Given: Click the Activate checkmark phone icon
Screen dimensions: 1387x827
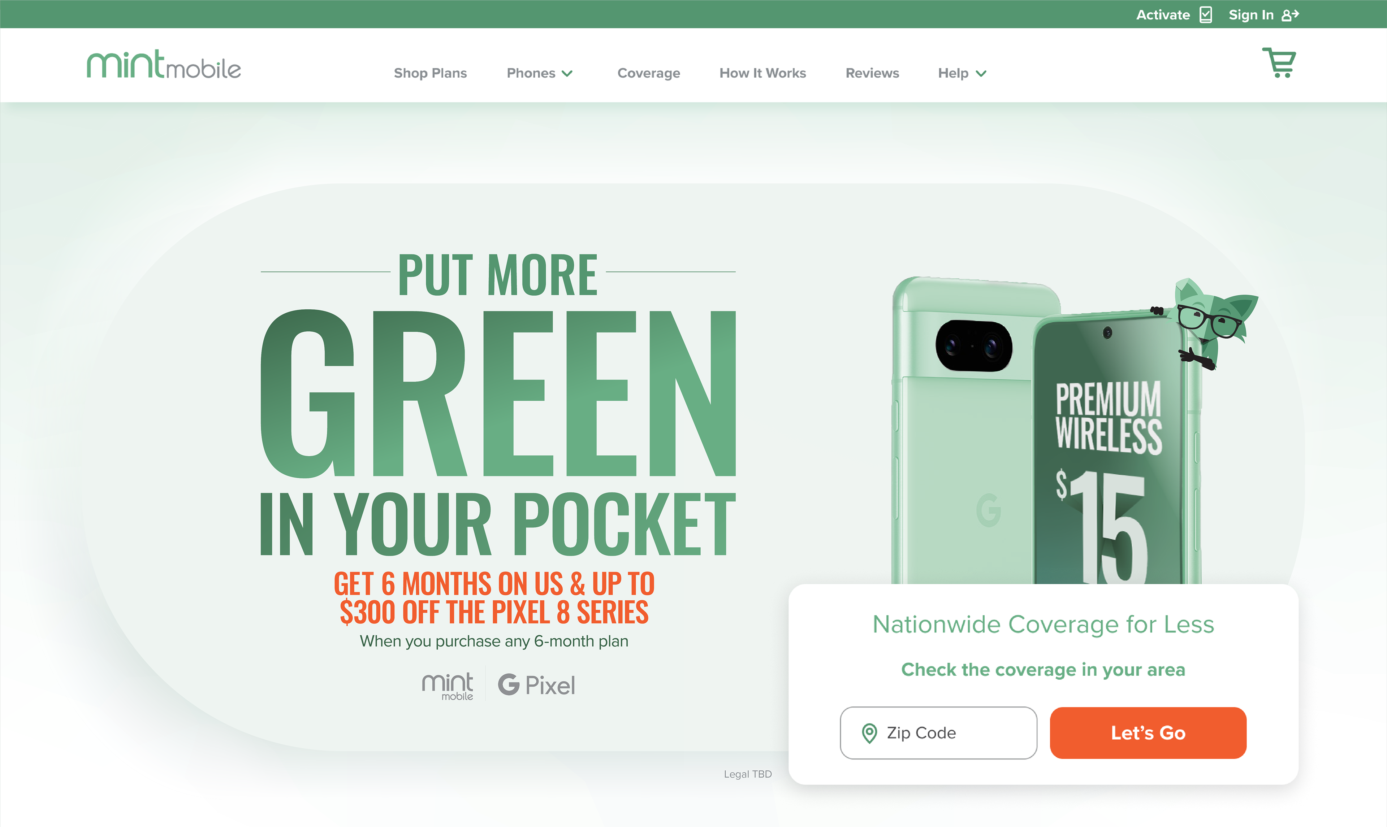Looking at the screenshot, I should [1206, 14].
